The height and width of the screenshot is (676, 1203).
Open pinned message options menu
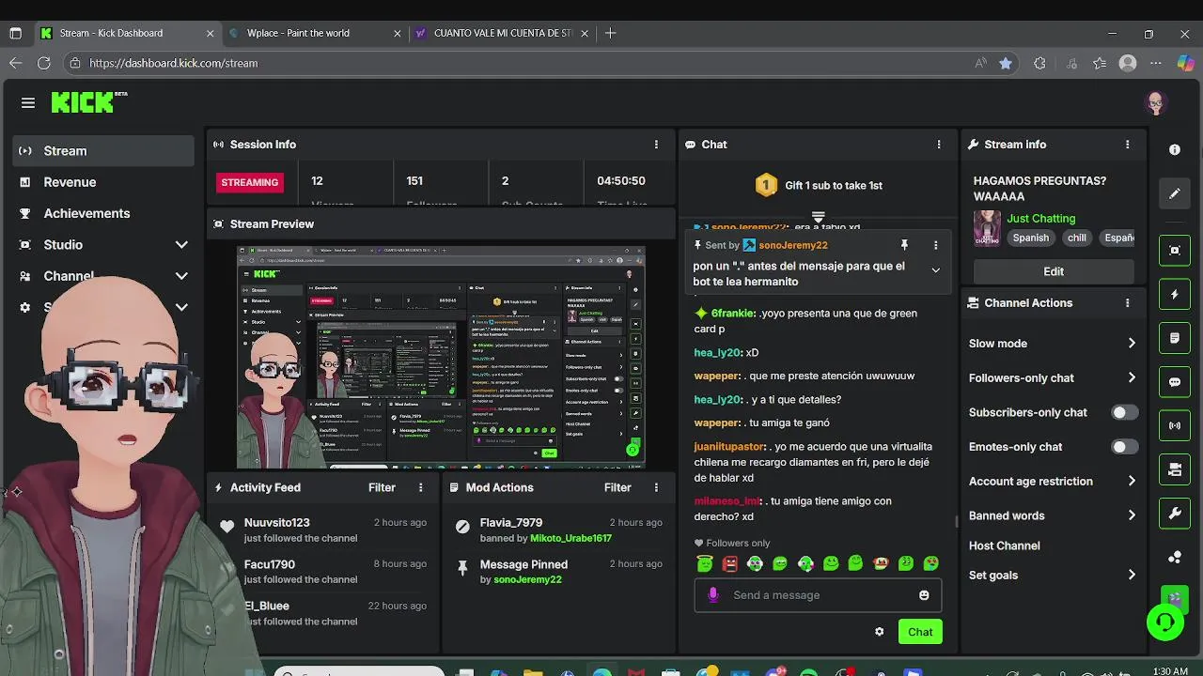[x=935, y=245]
